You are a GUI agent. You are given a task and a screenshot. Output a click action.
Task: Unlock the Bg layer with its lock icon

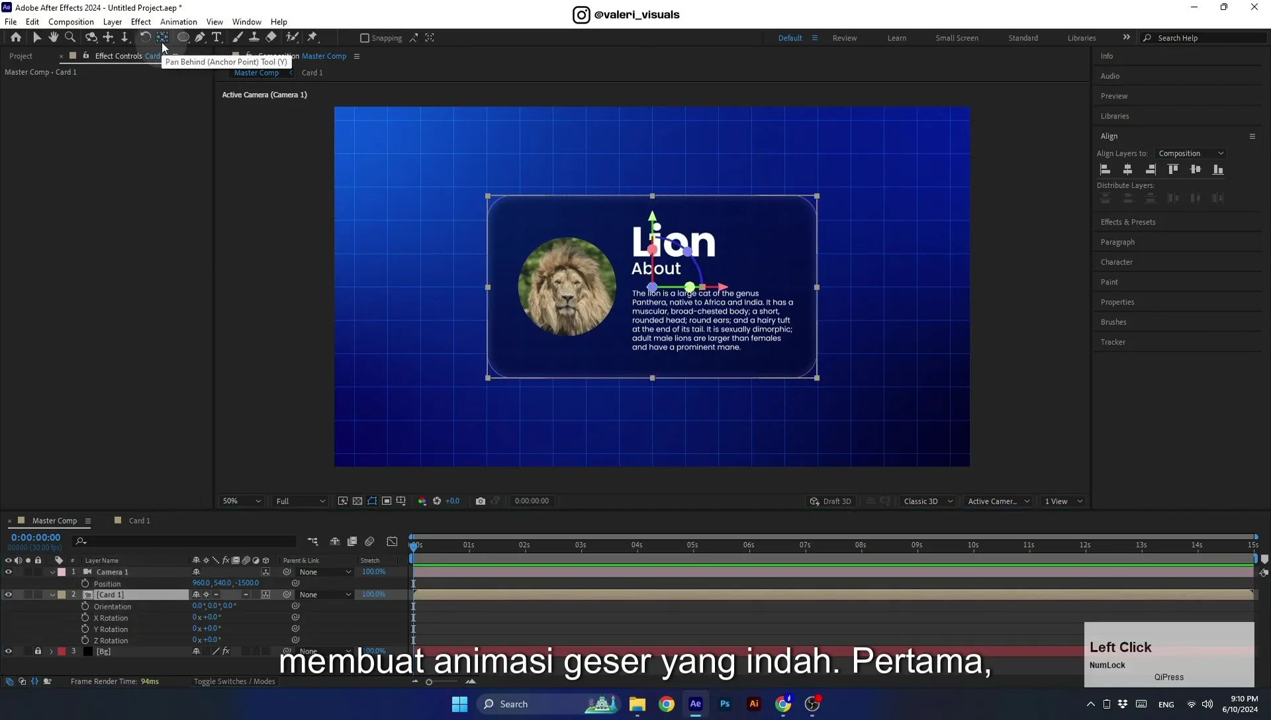(38, 651)
